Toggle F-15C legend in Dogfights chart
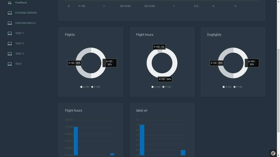280x157 pixels. 238,87
